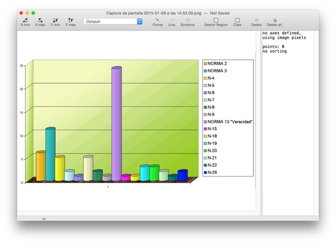Click the N-6 legend label
Viewport: 336px width, 245px height.
(x=211, y=92)
